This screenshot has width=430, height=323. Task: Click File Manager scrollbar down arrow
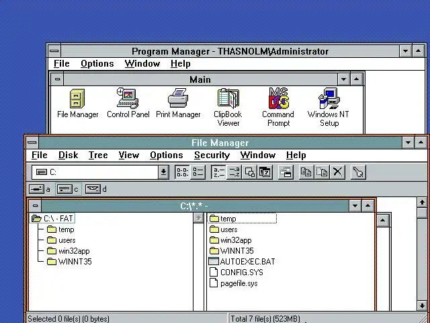point(422,306)
